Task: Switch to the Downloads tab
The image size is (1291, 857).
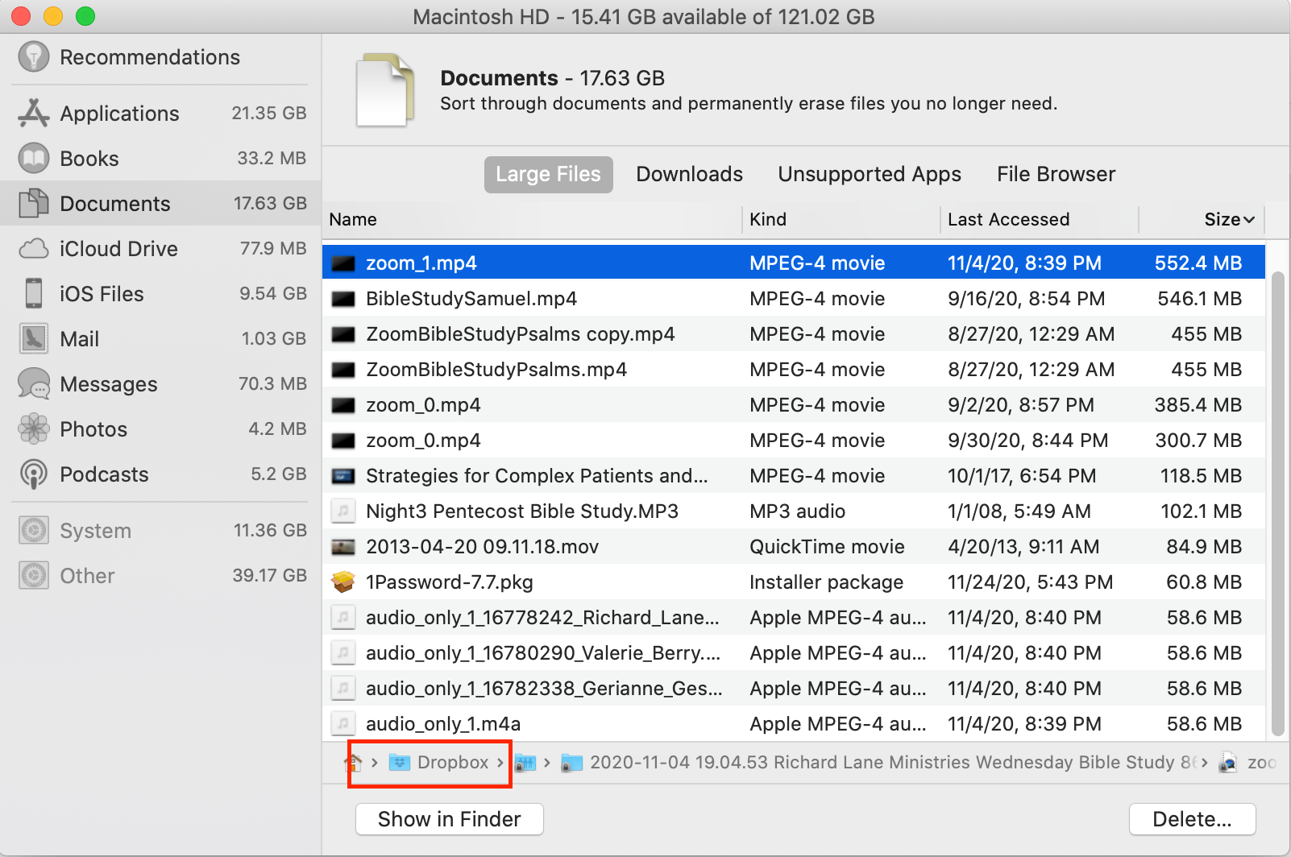Action: pos(689,175)
